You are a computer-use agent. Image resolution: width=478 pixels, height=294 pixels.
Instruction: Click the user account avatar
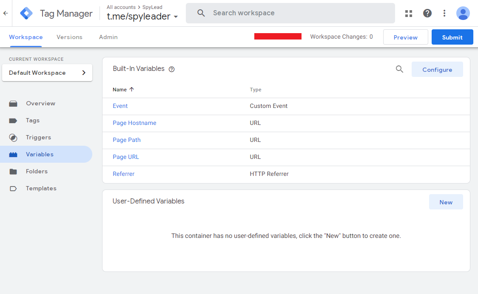[463, 13]
